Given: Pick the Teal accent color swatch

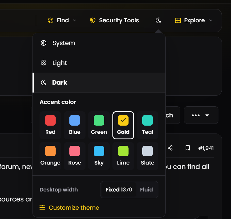Looking at the screenshot, I should click(x=148, y=125).
